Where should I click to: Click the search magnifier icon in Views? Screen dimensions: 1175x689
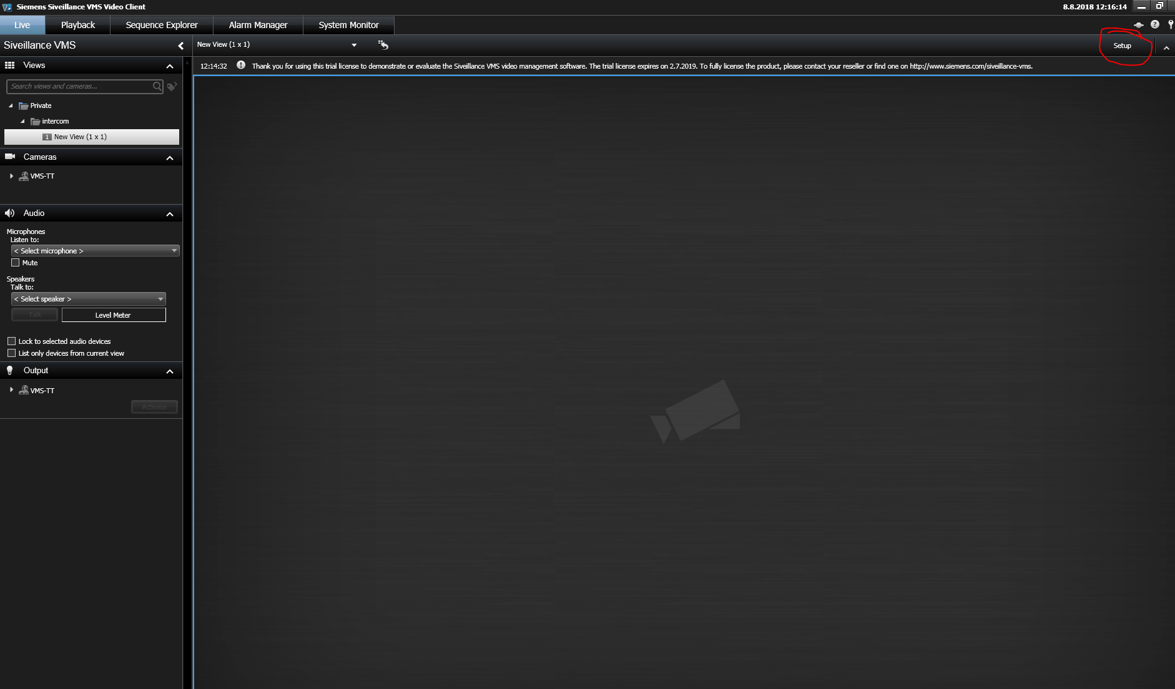(x=157, y=86)
